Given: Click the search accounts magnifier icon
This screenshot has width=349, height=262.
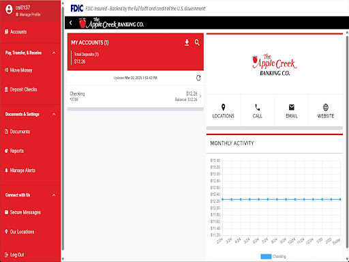Looking at the screenshot, I should pos(197,42).
